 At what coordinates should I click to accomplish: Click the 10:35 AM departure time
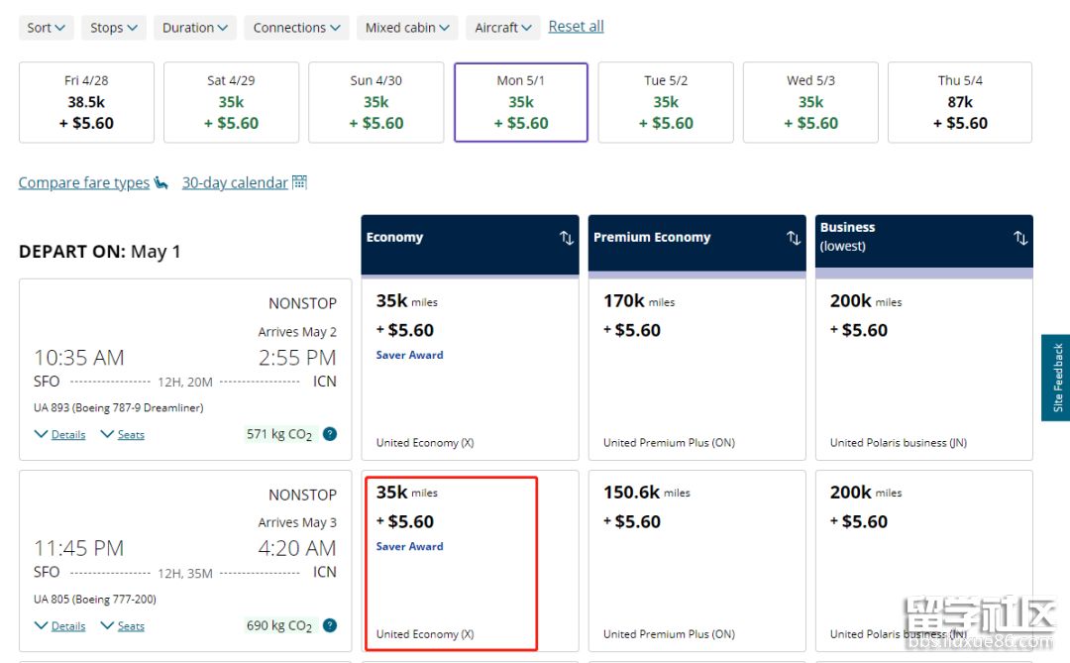tap(79, 358)
